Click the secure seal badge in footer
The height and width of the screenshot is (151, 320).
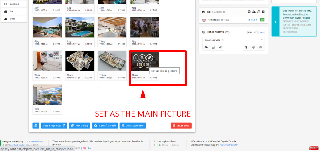point(313,148)
